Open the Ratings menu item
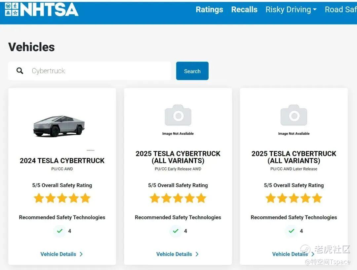This screenshot has height=270, width=357. click(209, 10)
